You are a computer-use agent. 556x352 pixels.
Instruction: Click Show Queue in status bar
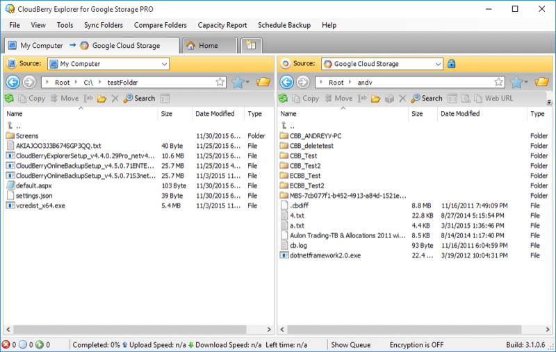pos(351,344)
